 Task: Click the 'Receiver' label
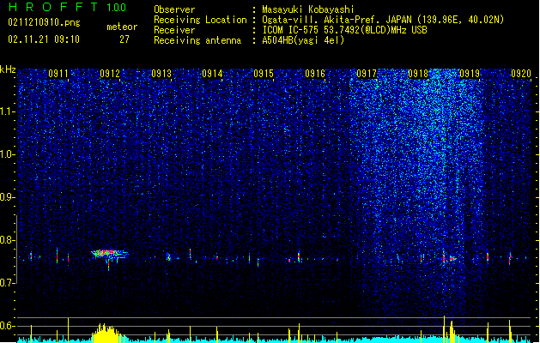(x=174, y=30)
